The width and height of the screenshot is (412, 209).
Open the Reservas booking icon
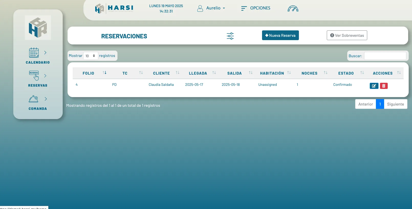pyautogui.click(x=34, y=76)
